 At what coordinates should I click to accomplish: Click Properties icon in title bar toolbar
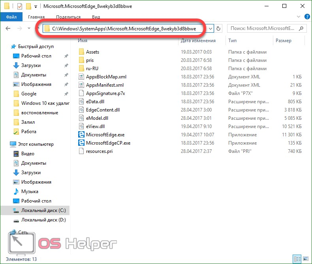(x=20, y=6)
